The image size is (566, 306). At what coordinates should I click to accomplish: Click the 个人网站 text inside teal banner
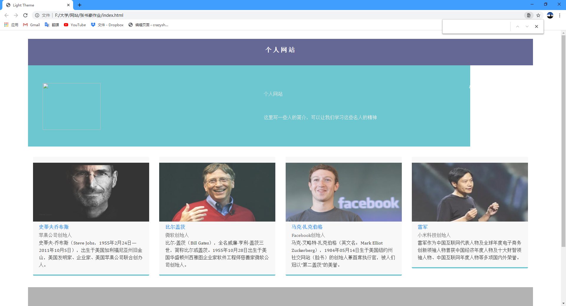[x=273, y=94]
